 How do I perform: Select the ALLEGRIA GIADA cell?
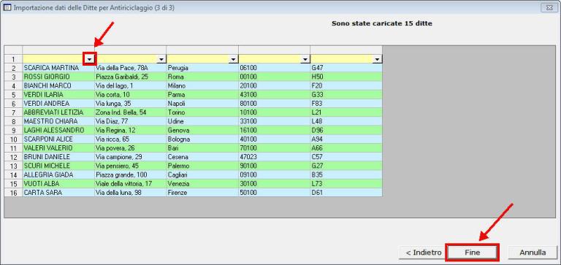point(58,175)
